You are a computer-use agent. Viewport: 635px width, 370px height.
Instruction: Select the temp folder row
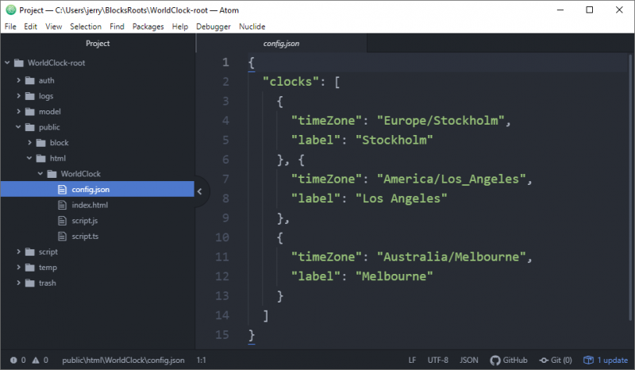coord(98,268)
